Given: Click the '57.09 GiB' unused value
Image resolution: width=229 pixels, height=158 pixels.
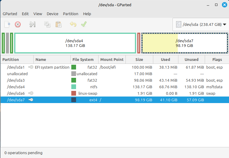Looking at the screenshot, I should point(195,100).
